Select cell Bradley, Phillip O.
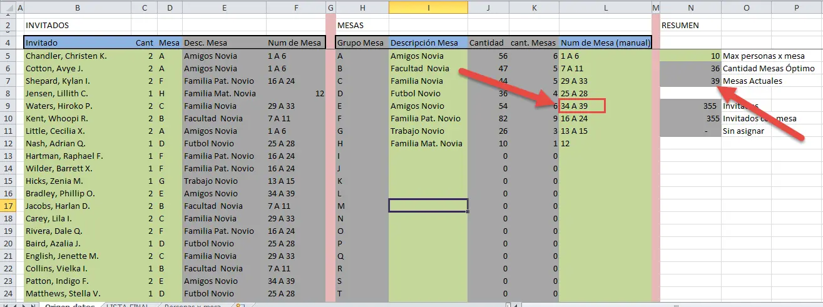The image size is (823, 307). (78, 193)
